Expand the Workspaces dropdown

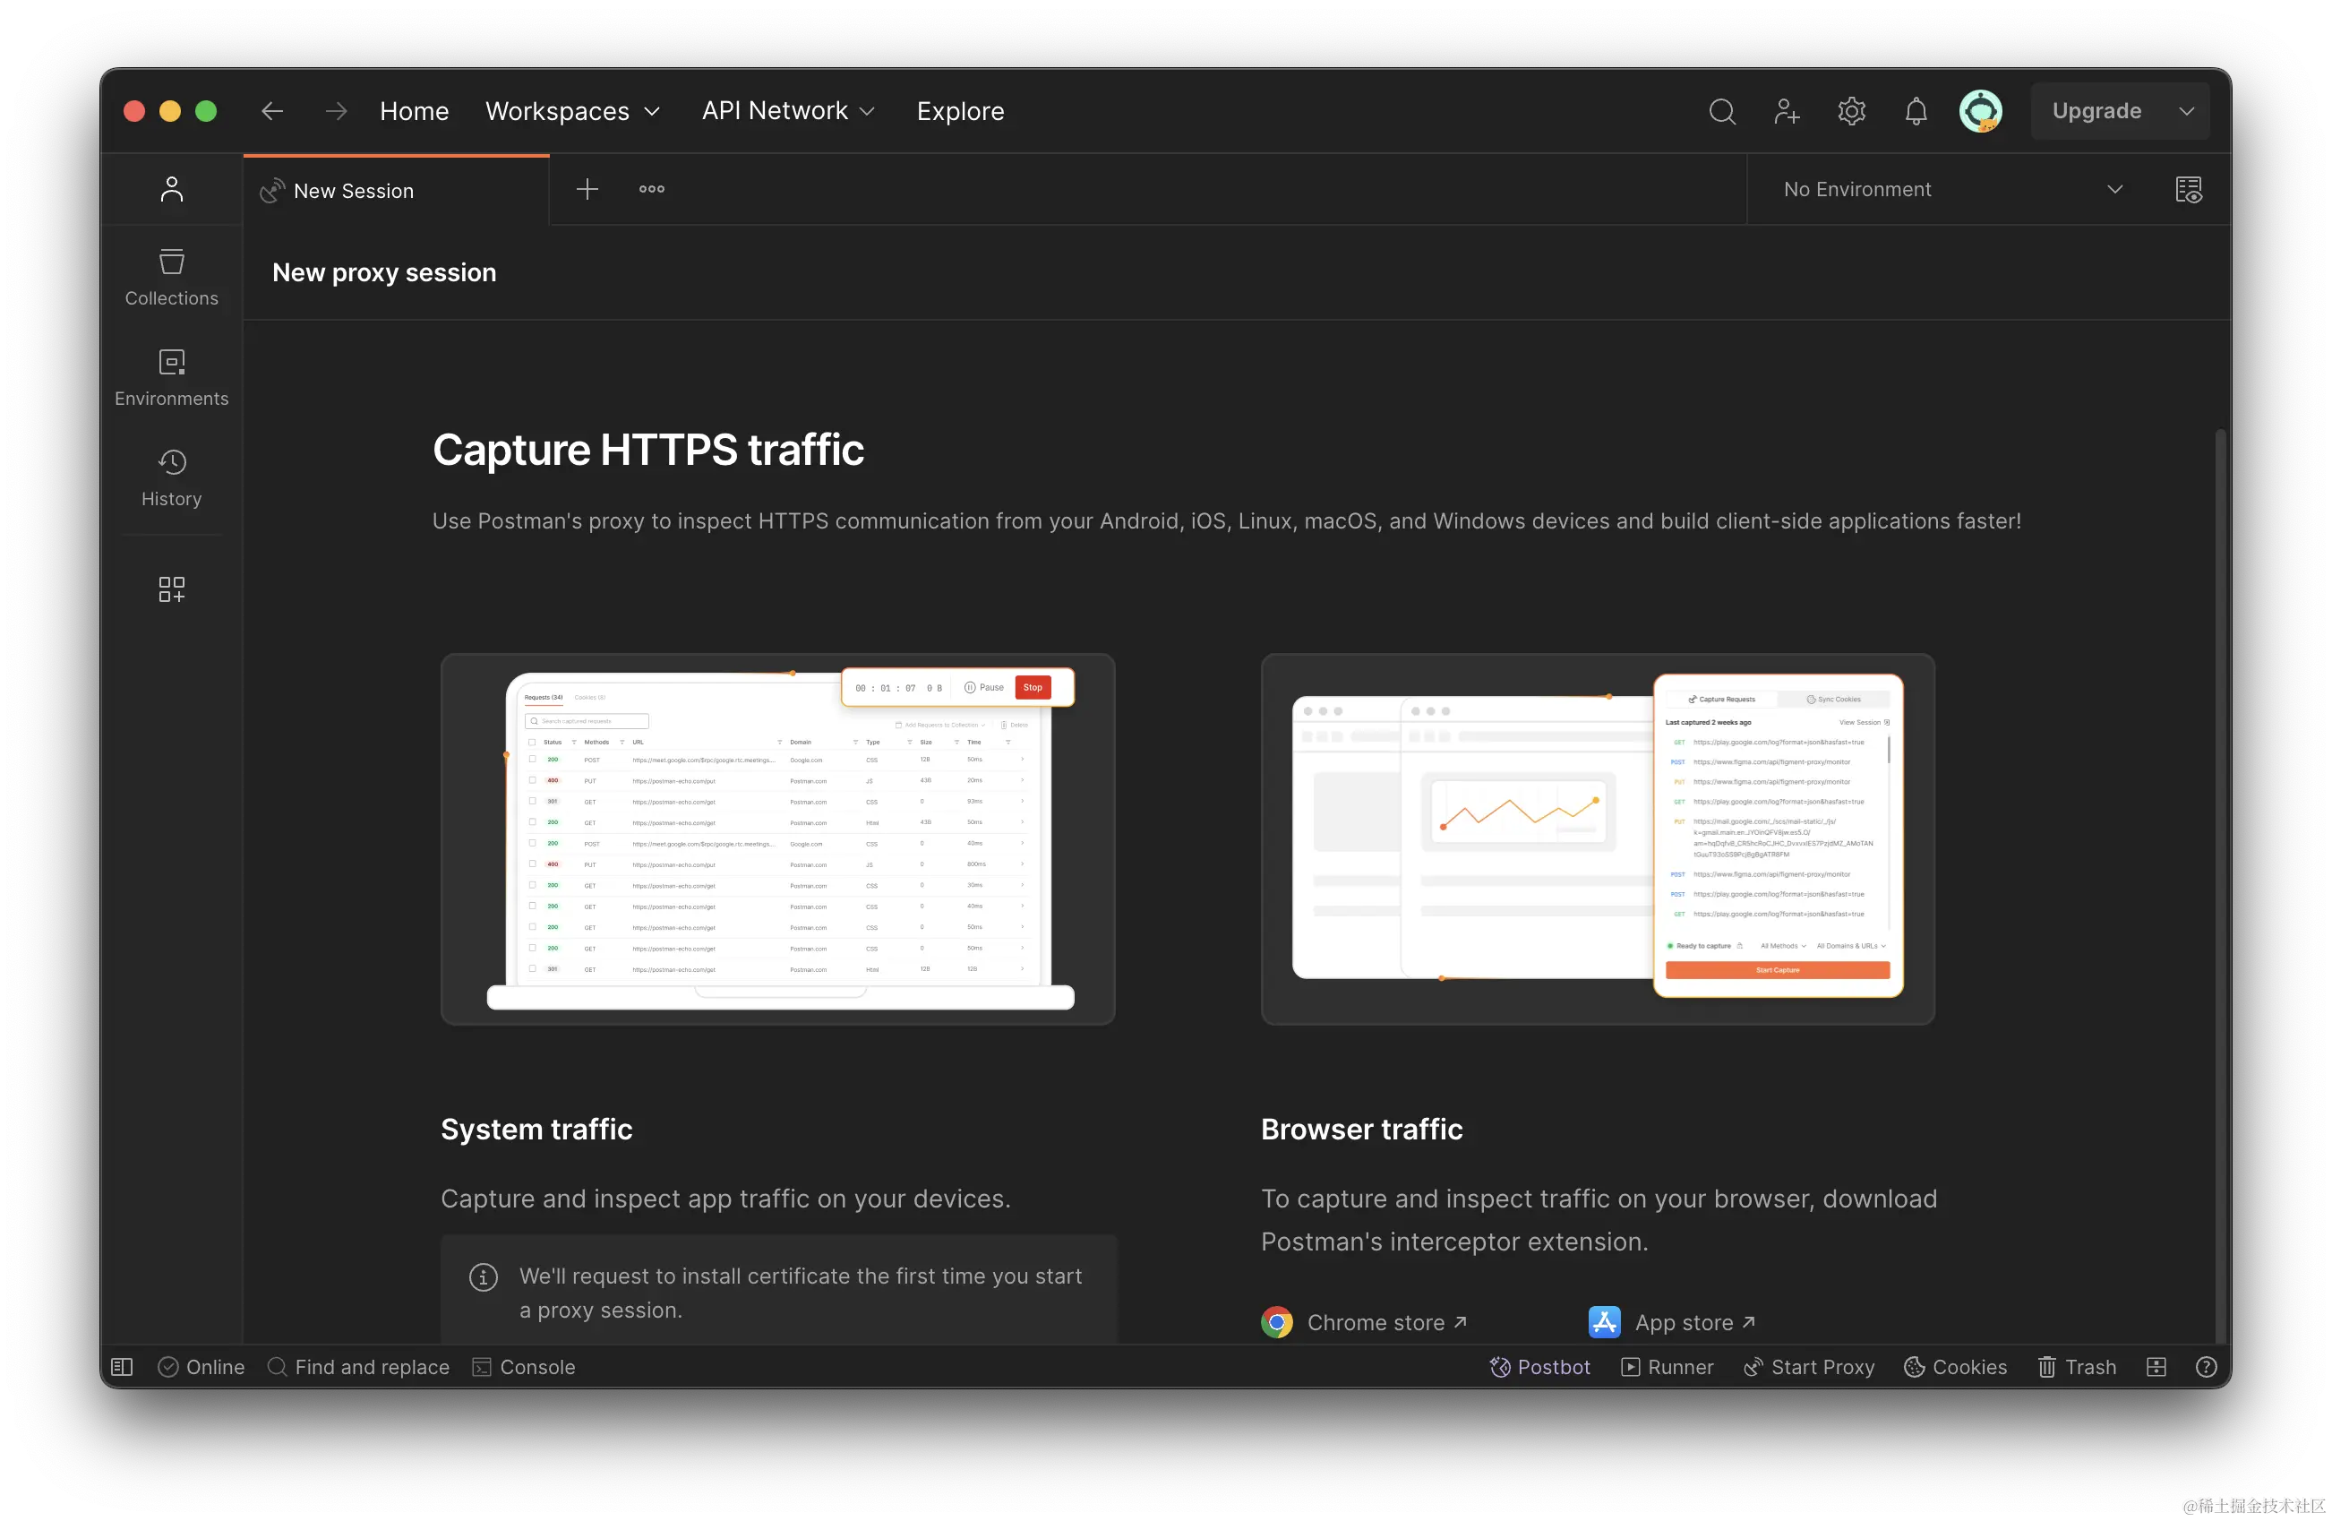pos(572,112)
